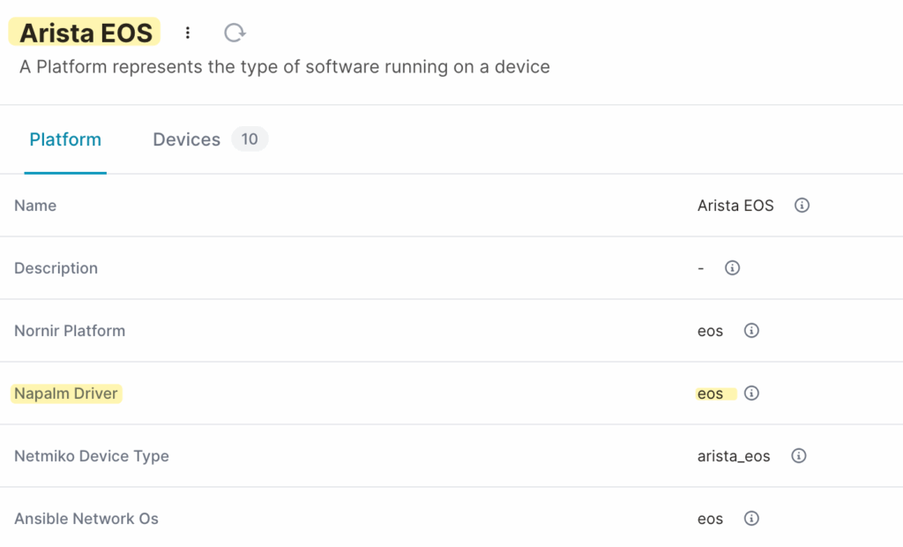Click the info icon for Napalm Driver

coord(751,393)
